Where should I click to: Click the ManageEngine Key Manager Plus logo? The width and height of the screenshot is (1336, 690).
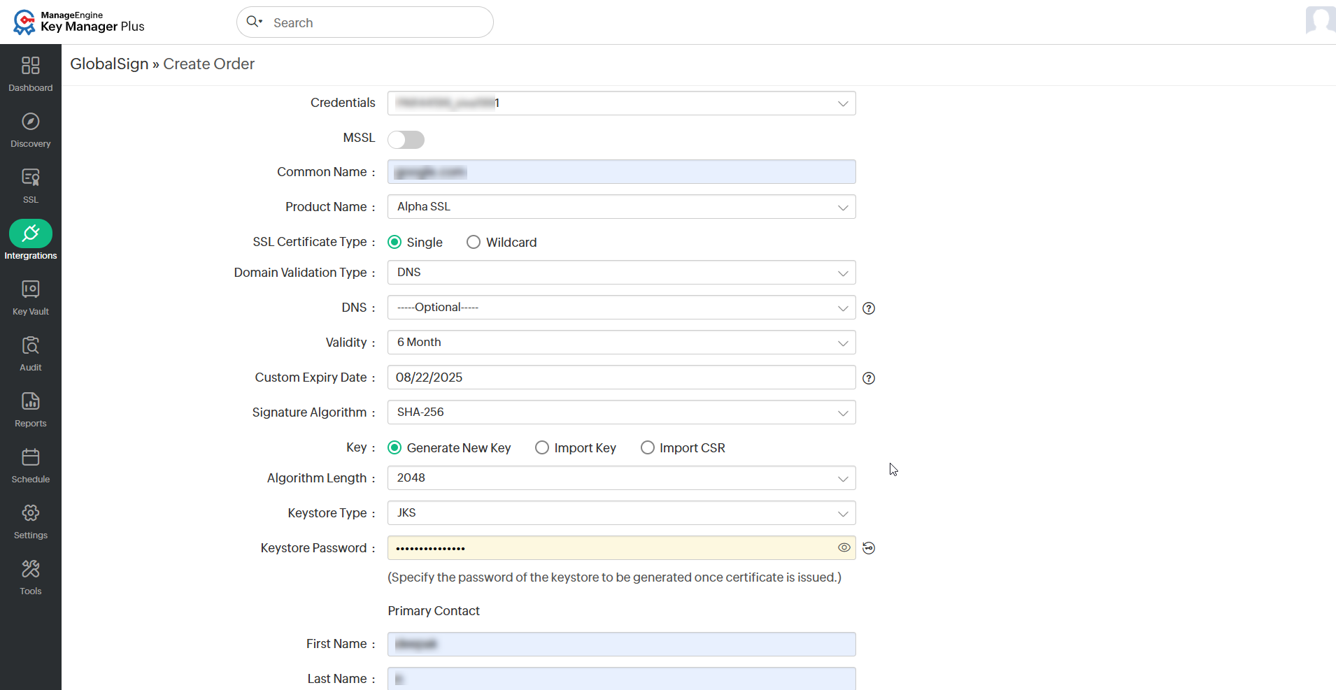pyautogui.click(x=78, y=22)
